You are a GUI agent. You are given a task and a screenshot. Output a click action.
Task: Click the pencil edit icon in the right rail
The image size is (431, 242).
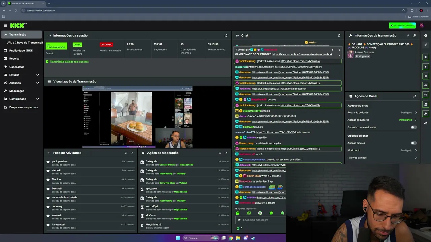coord(426,45)
